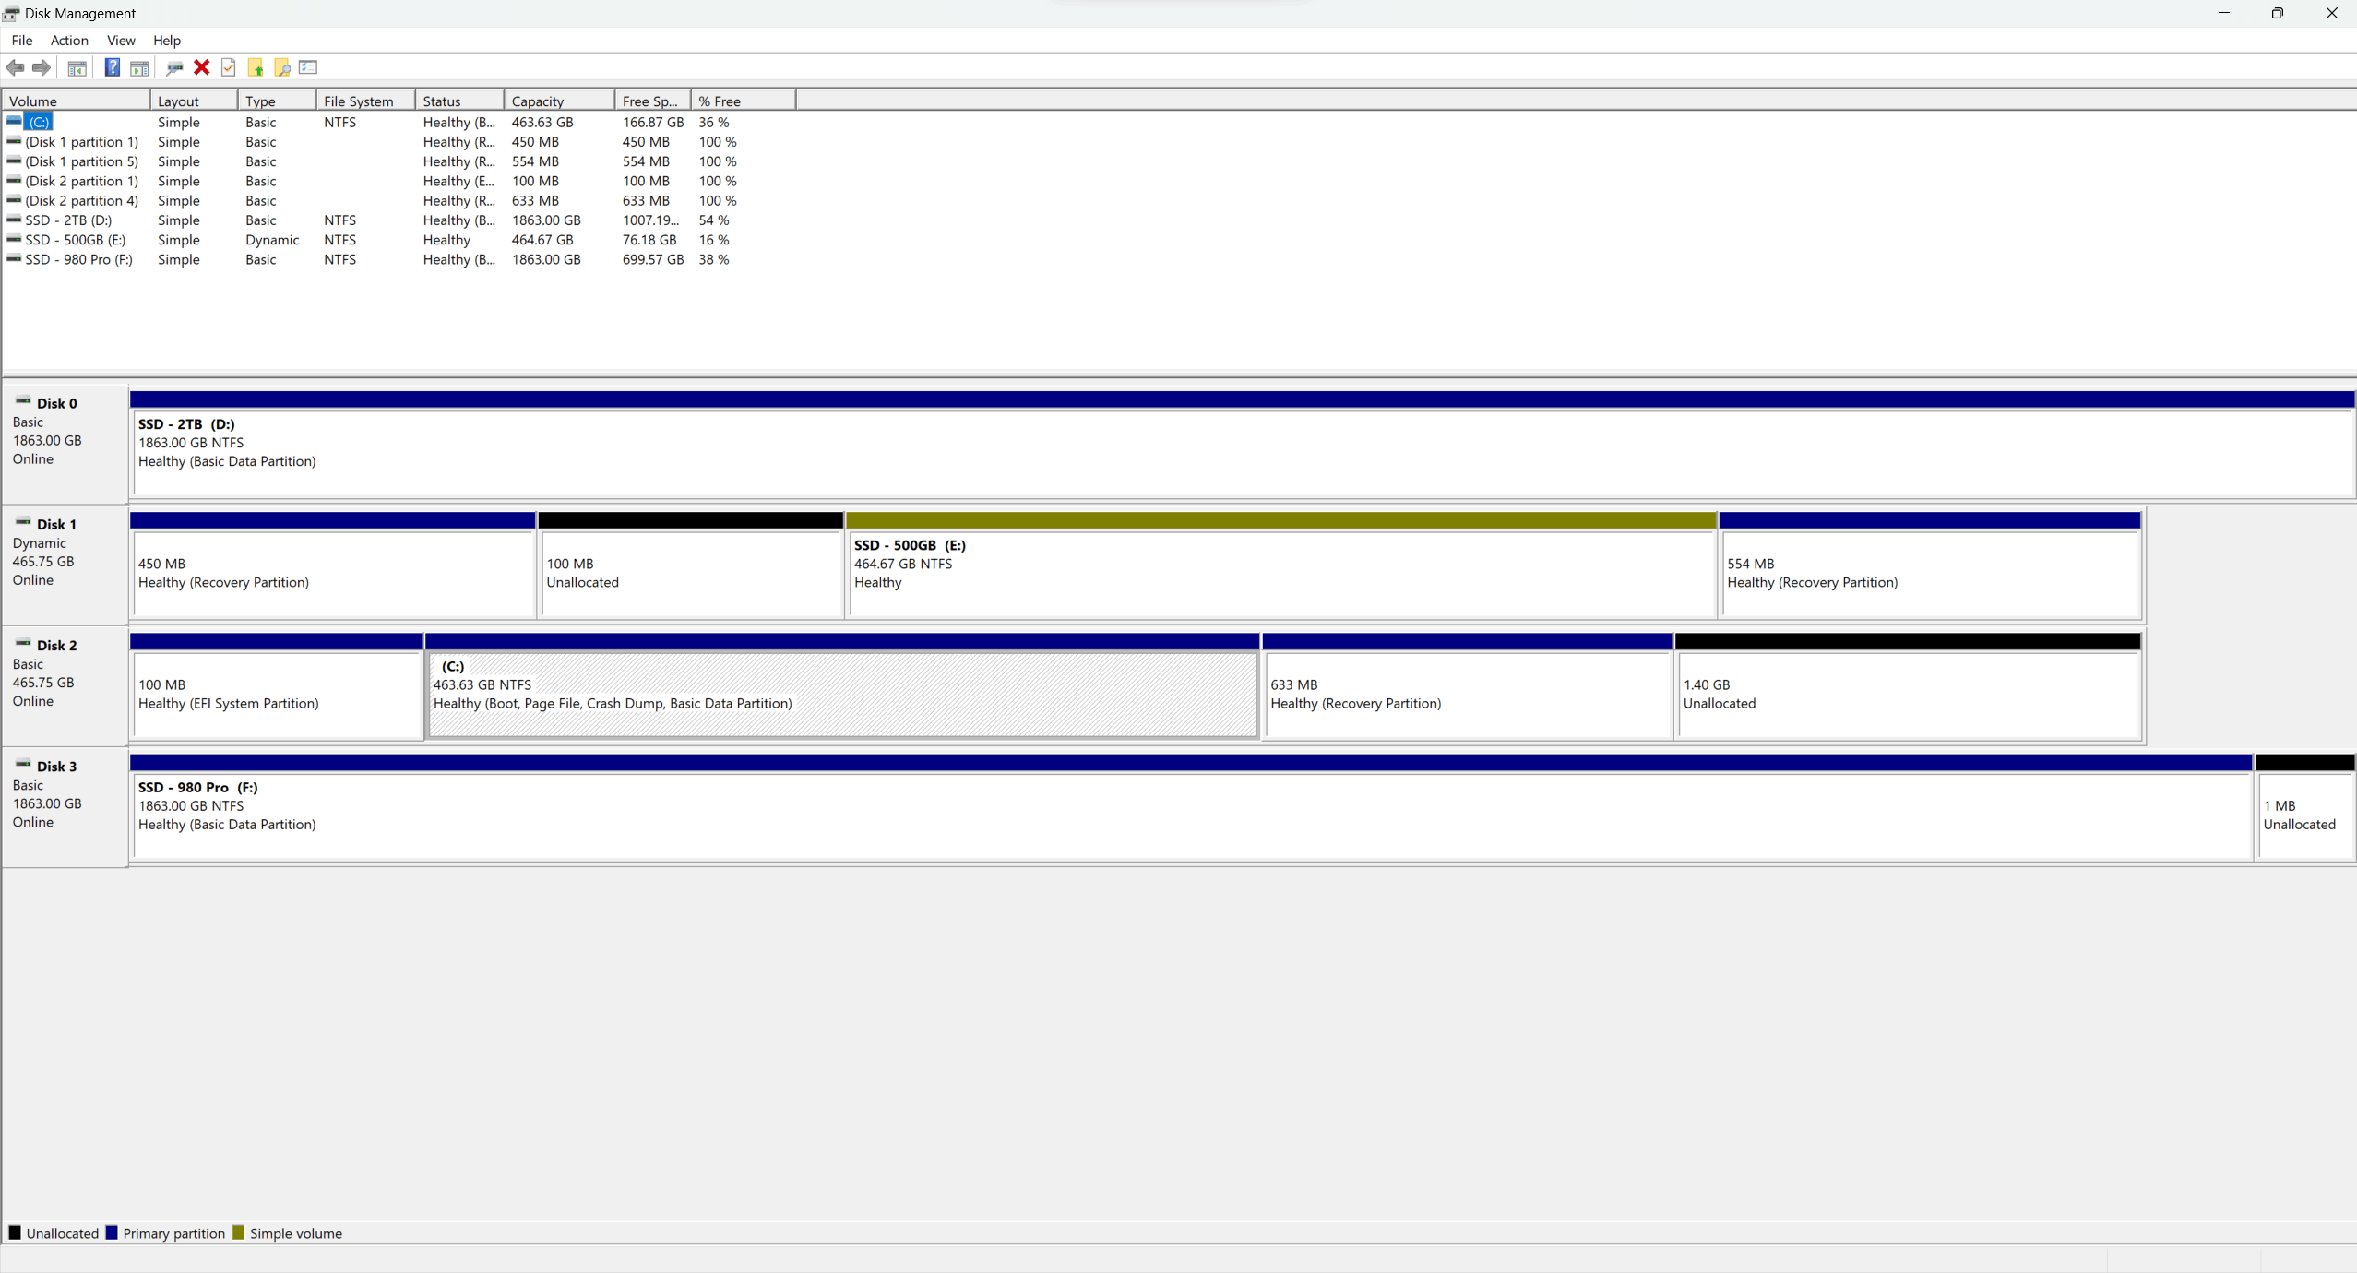This screenshot has height=1273, width=2357.
Task: Click the folder with green arrow icon
Action: tap(256, 67)
